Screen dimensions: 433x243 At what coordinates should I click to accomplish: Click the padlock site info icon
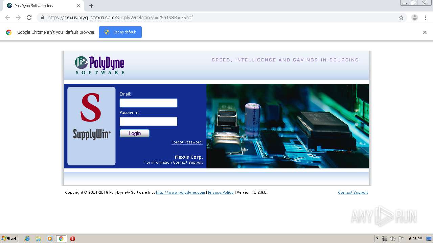42,18
